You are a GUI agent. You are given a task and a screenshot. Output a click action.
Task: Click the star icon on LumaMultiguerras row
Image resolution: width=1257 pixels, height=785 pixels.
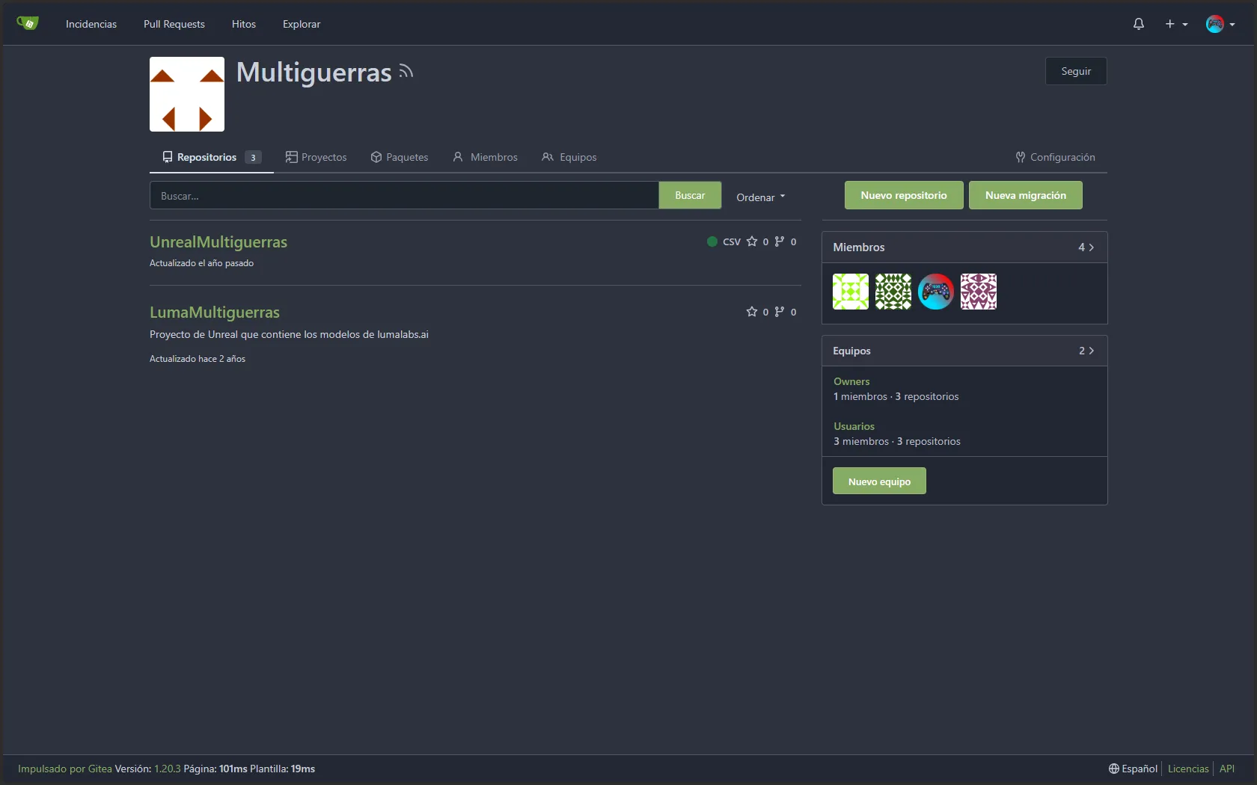752,312
